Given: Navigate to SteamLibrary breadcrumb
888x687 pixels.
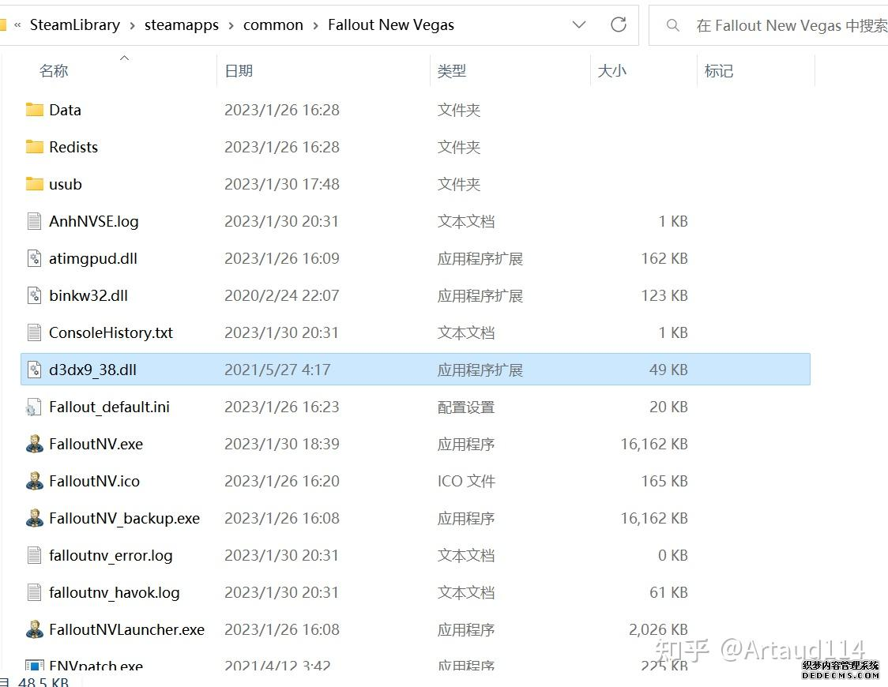Looking at the screenshot, I should point(75,25).
